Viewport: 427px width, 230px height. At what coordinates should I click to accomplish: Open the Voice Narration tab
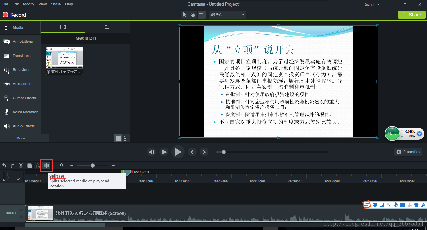coord(20,112)
